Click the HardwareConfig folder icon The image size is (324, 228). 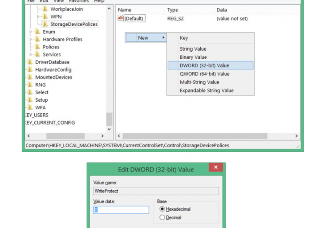[x=30, y=69]
